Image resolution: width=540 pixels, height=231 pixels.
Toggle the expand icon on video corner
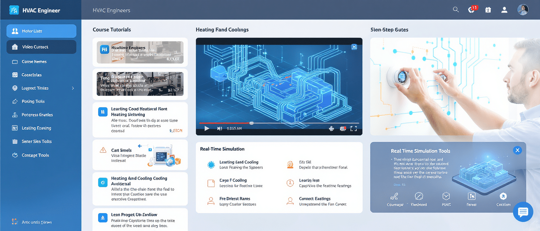354,47
